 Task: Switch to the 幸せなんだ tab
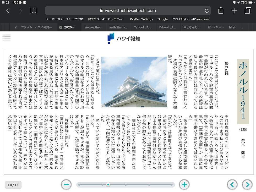pos(192,27)
